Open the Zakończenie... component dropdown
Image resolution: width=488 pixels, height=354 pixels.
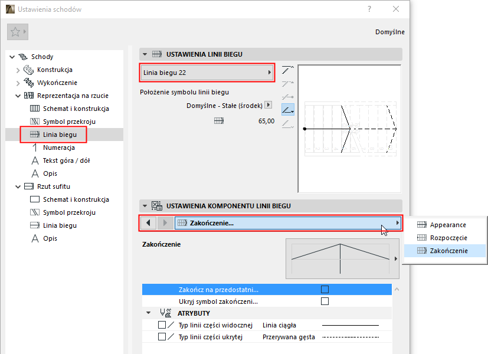click(287, 223)
